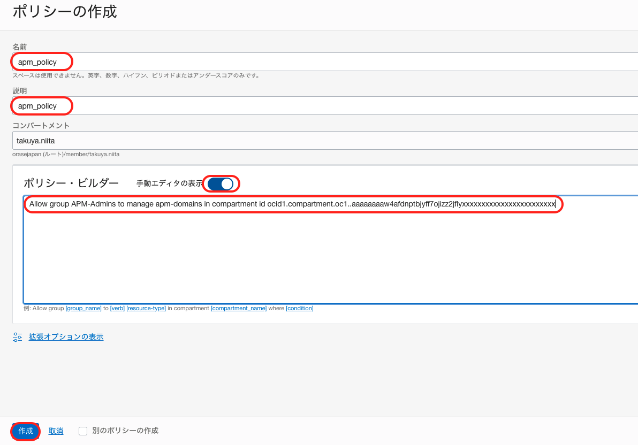638x445 pixels.
Task: Click the [resource-type] example link
Action: point(146,308)
